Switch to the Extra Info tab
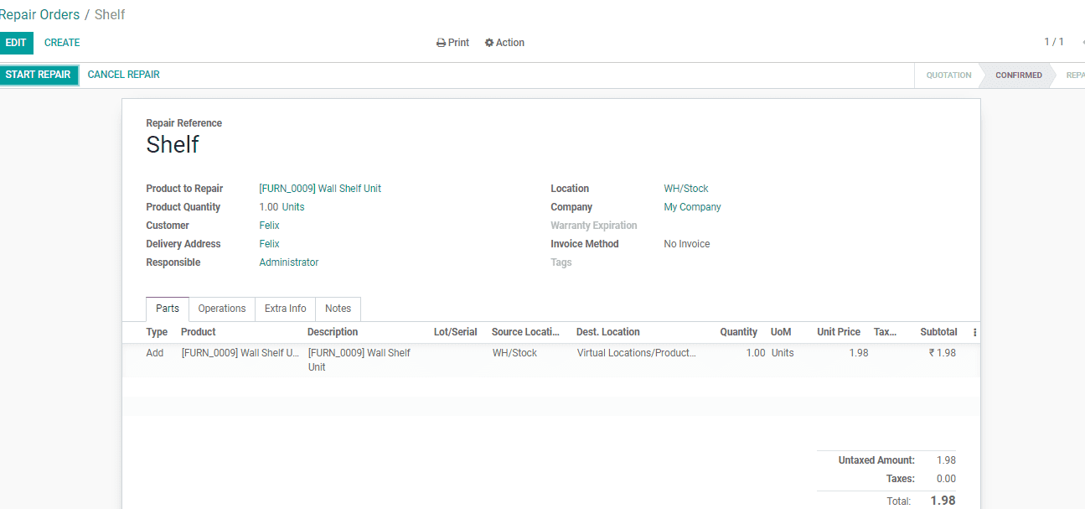This screenshot has width=1085, height=509. (x=285, y=309)
